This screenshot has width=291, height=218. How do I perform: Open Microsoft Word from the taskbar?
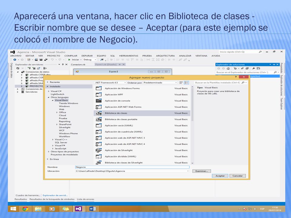(x=92, y=209)
